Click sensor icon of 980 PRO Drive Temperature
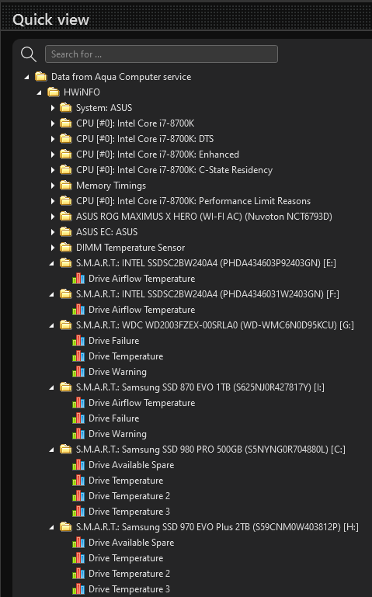This screenshot has height=597, width=372. click(x=78, y=481)
